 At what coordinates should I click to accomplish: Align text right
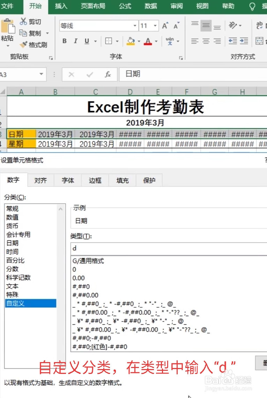[217, 41]
